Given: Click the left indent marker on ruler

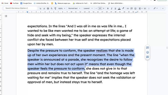Looking at the screenshot, I should [27, 12].
